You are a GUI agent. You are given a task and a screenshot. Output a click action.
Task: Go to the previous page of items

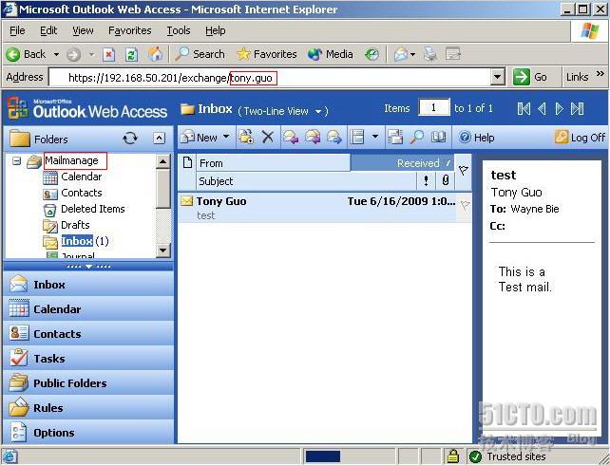(x=542, y=108)
